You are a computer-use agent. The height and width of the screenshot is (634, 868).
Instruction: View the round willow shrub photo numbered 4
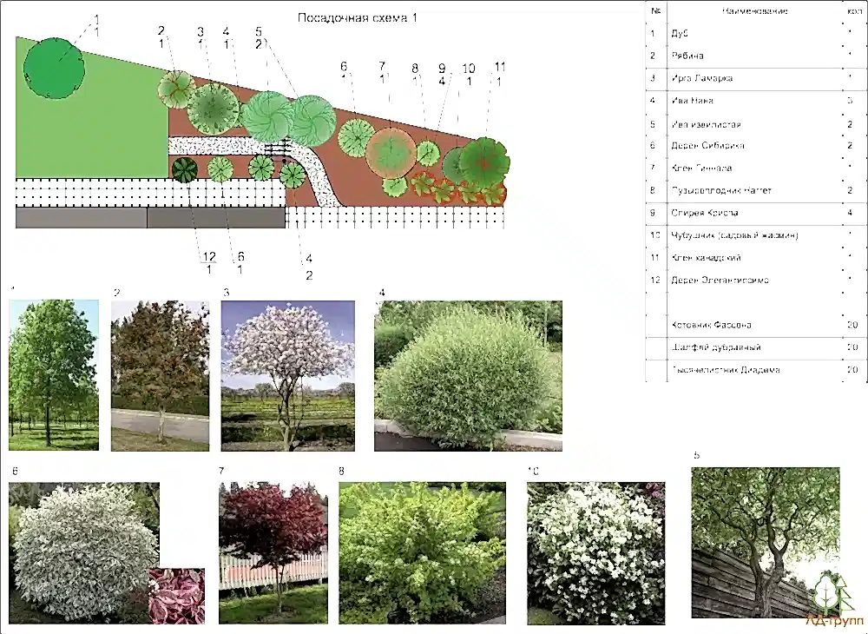[x=468, y=375]
